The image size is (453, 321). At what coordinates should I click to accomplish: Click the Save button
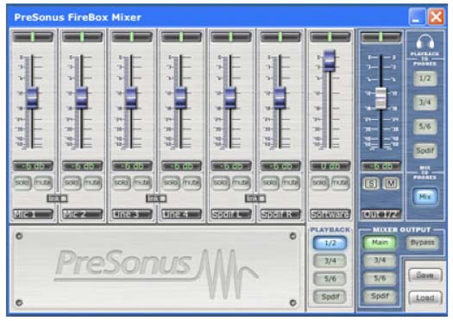425,275
